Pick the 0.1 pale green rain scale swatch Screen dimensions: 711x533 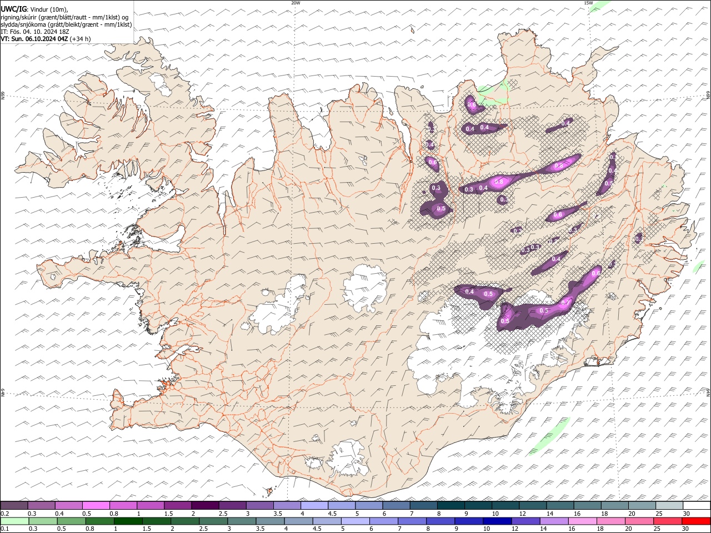pos(14,521)
